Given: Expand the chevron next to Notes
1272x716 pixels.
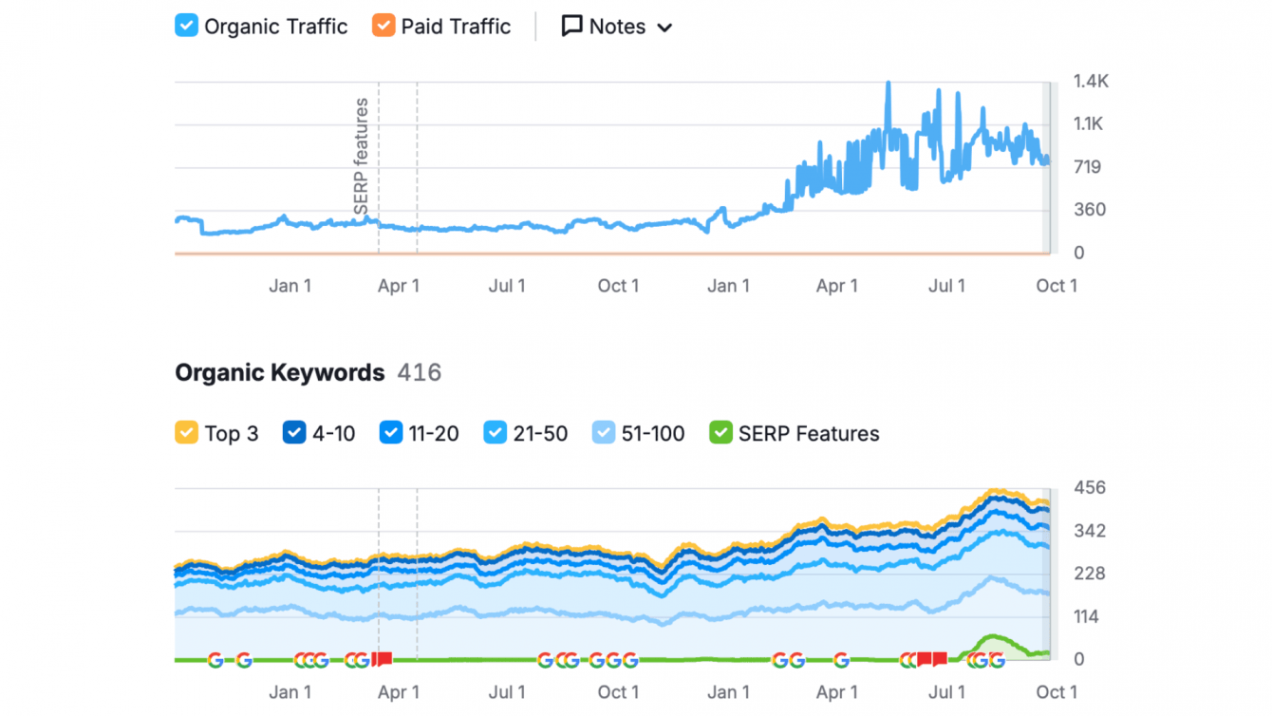Looking at the screenshot, I should pyautogui.click(x=664, y=28).
